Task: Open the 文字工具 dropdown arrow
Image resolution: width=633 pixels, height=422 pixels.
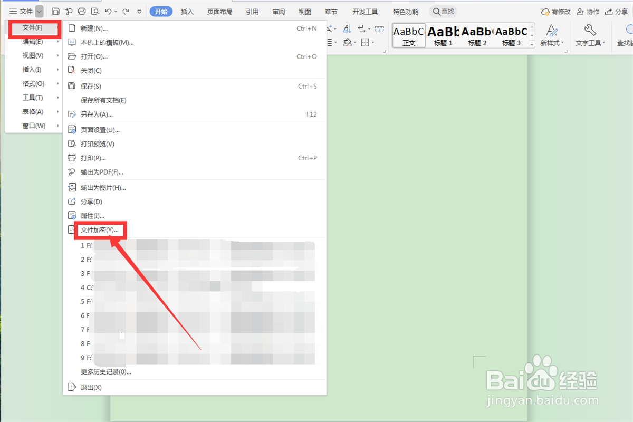Action: pyautogui.click(x=604, y=43)
